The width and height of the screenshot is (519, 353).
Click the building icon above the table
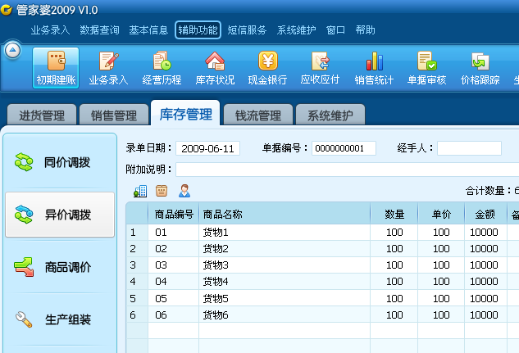140,191
